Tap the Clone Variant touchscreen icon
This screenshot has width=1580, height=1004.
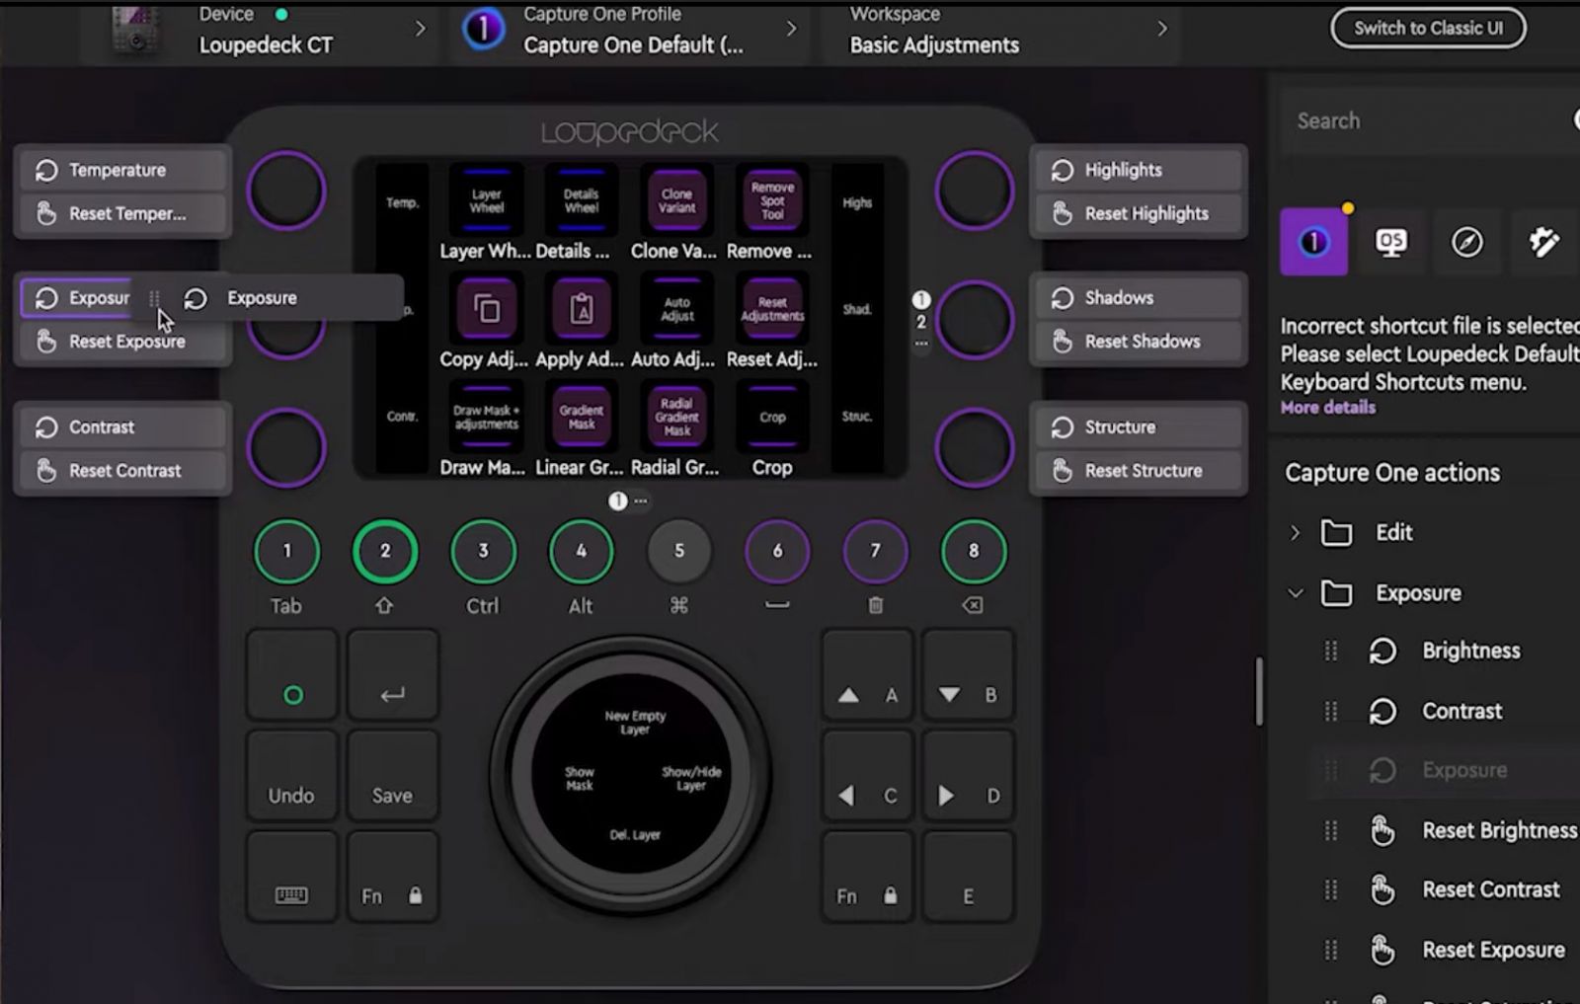(675, 200)
